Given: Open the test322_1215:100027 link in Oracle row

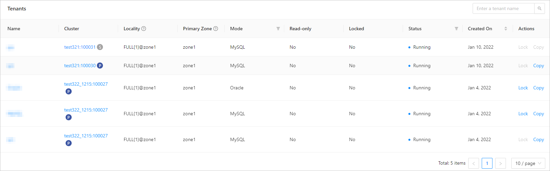Looking at the screenshot, I should [86, 84].
